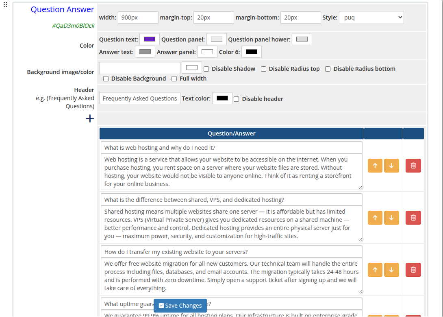Click the Save Changes button
The height and width of the screenshot is (317, 443).
pyautogui.click(x=180, y=306)
